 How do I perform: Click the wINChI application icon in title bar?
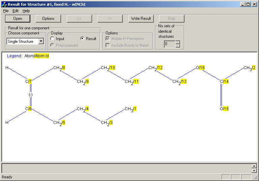pos(4,4)
